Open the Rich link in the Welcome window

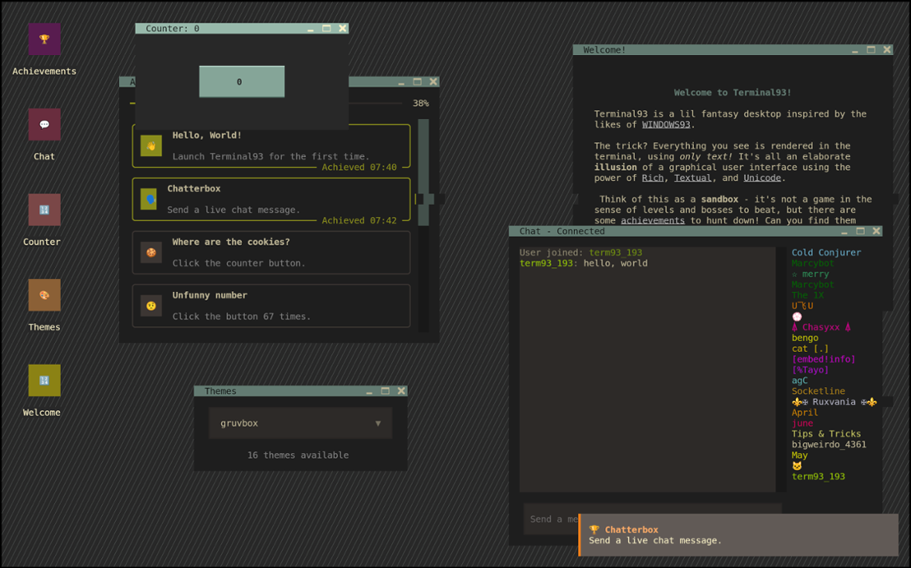click(653, 177)
